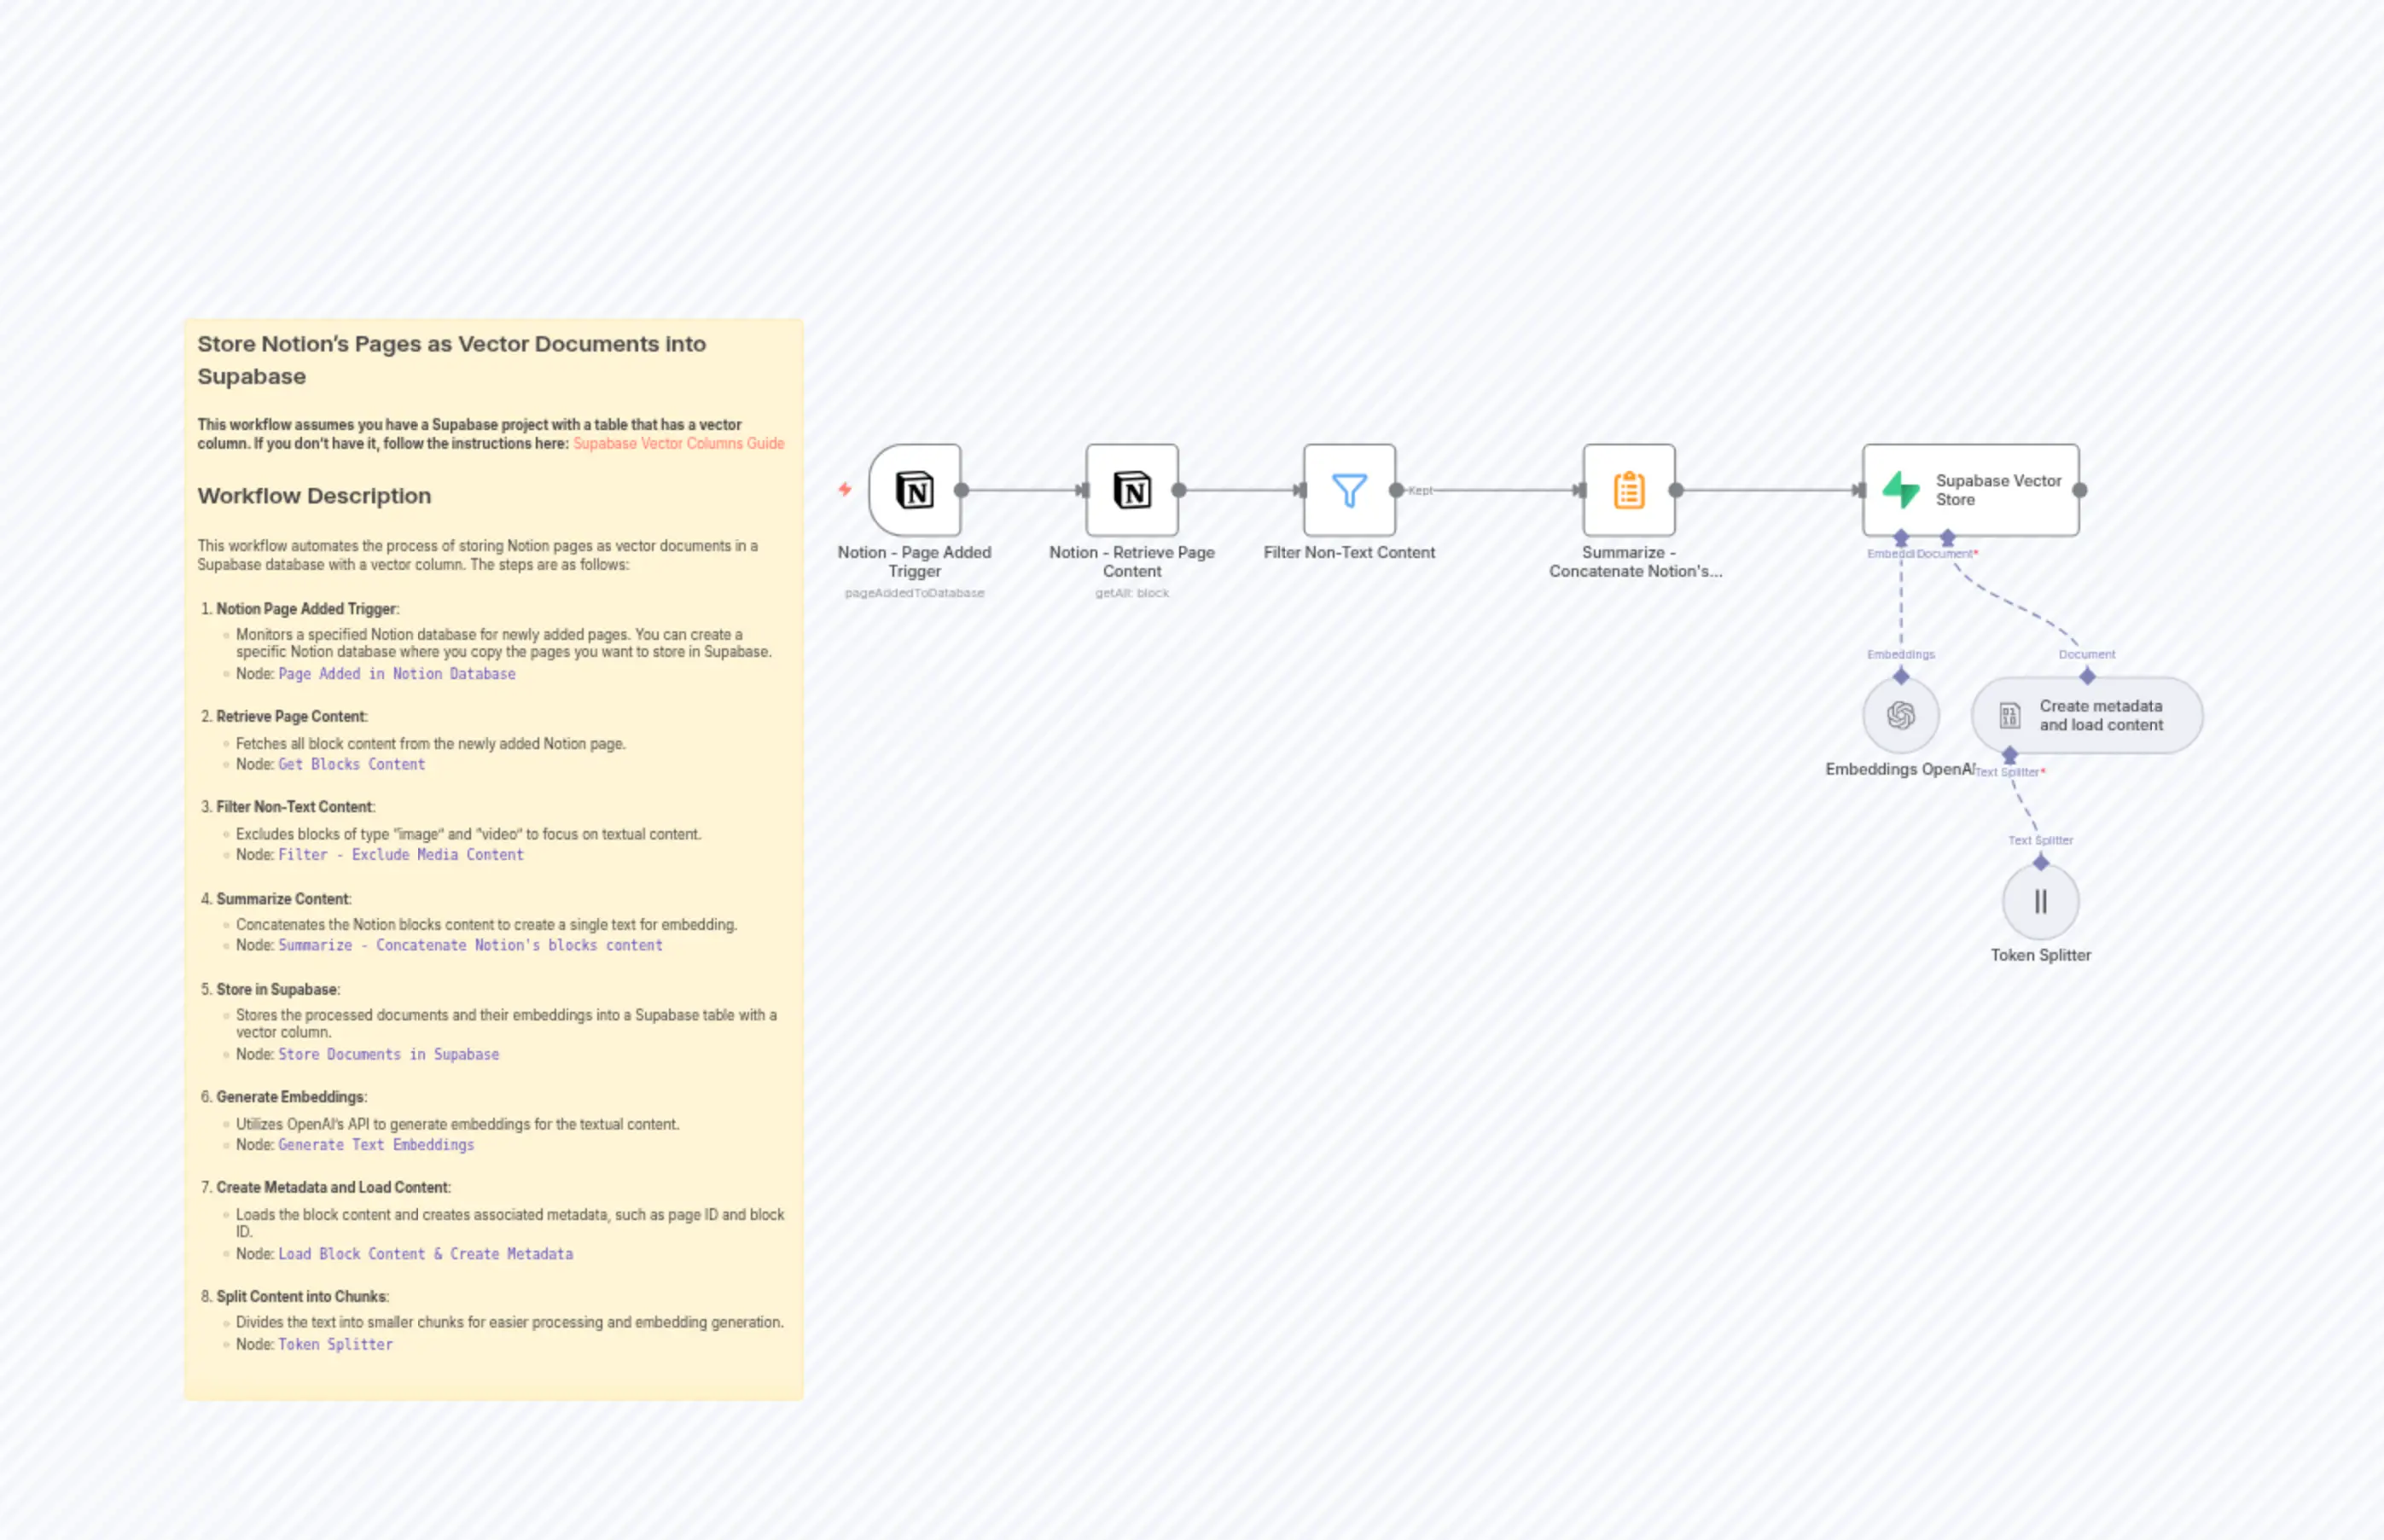Open the Supabase Vector Columns Guide link
Image resolution: width=2384 pixels, height=1540 pixels.
(x=678, y=443)
